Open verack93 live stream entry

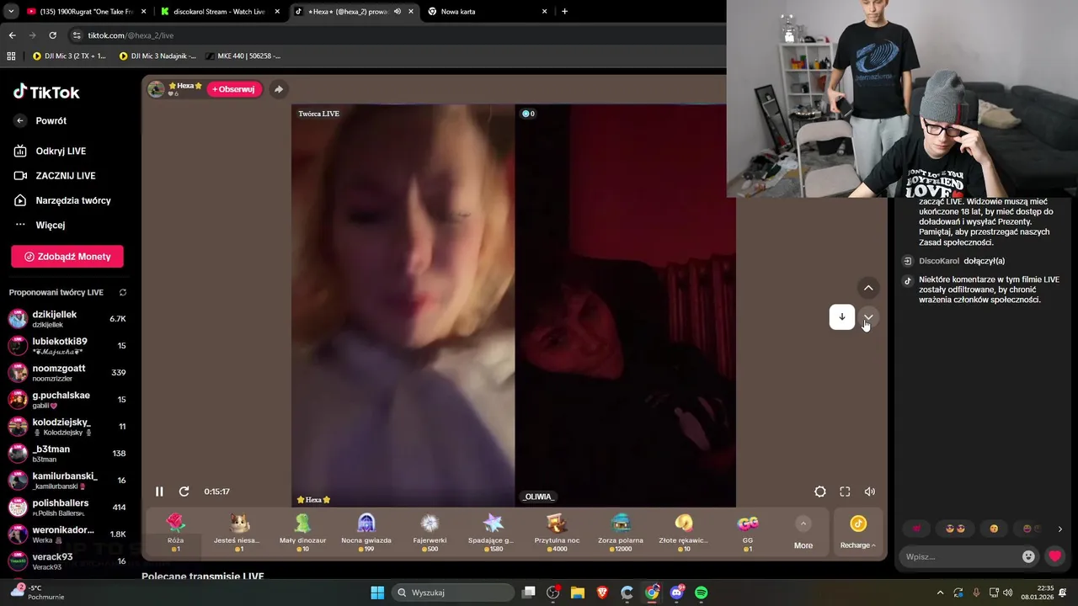point(67,561)
